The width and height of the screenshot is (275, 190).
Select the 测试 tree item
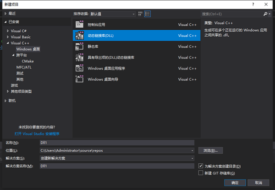[x=20, y=73]
